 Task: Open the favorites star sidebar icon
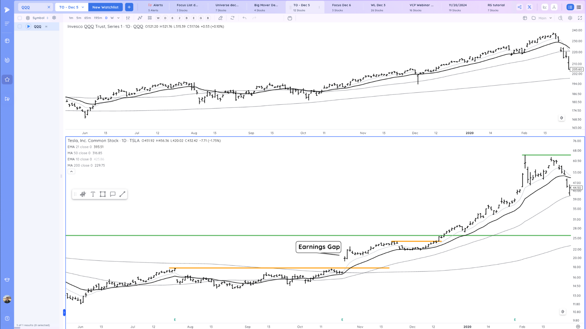click(7, 80)
